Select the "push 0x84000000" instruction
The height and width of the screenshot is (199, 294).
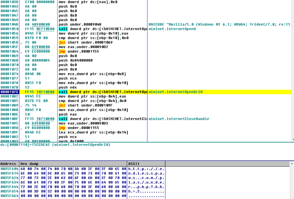(76, 61)
